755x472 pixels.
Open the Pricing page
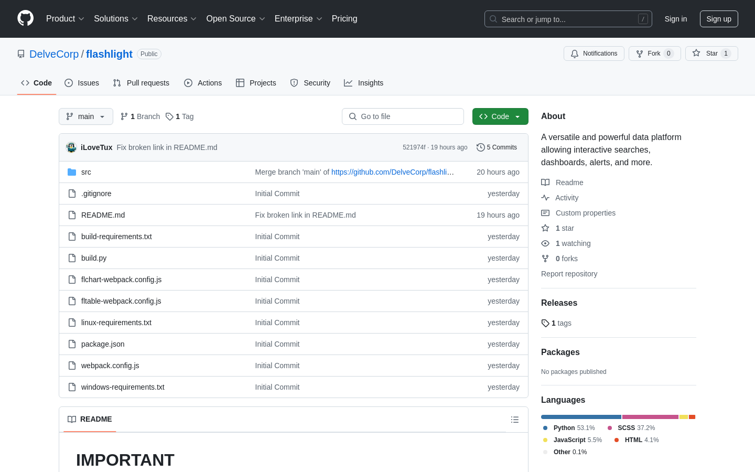click(344, 19)
